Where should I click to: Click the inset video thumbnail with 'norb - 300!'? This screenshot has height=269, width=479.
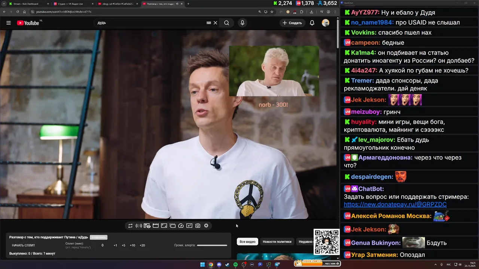274,71
